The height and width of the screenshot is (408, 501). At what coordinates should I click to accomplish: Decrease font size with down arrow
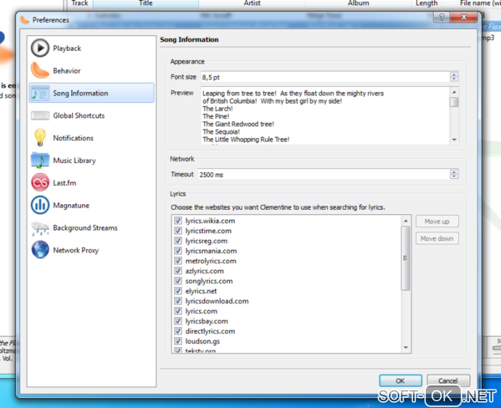click(x=454, y=79)
